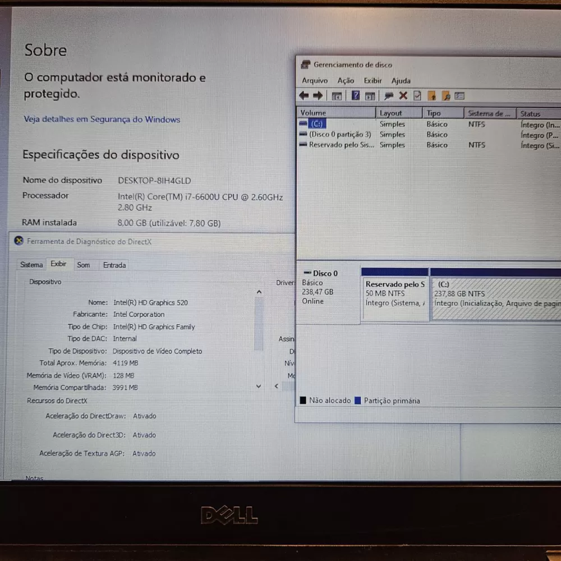
Task: Open Veja detalhes em Segurança do Windows link
Action: [x=102, y=119]
